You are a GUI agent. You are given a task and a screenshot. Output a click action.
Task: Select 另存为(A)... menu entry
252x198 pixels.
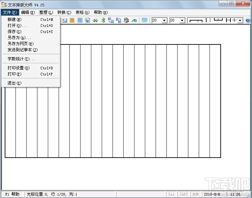(31, 38)
